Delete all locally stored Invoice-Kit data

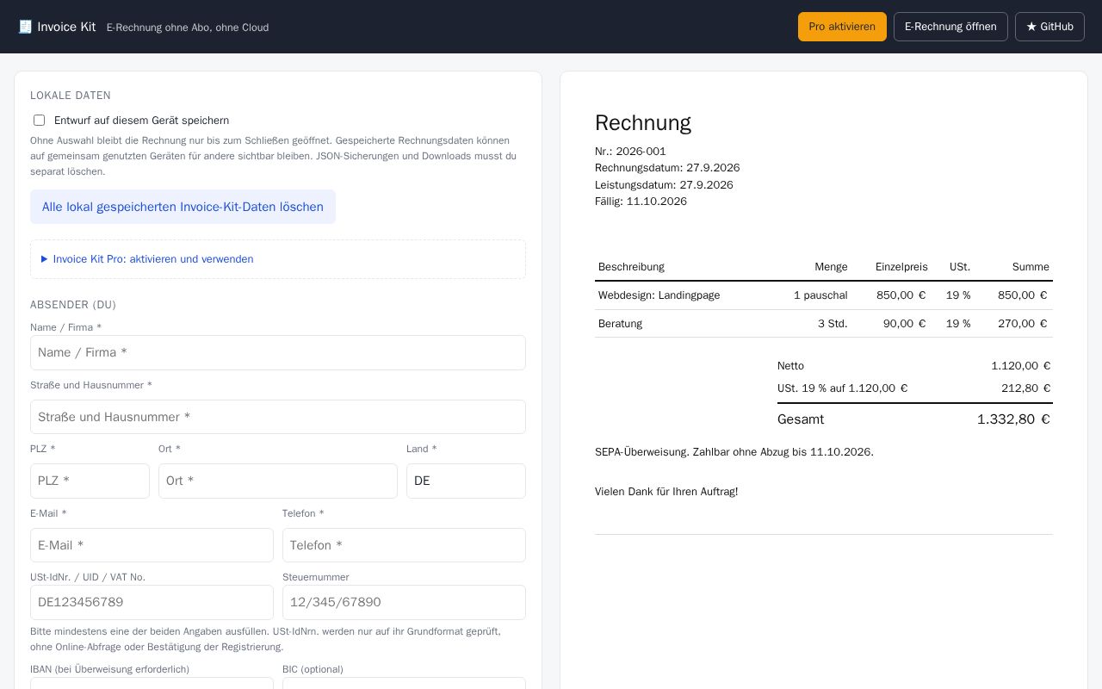point(183,207)
